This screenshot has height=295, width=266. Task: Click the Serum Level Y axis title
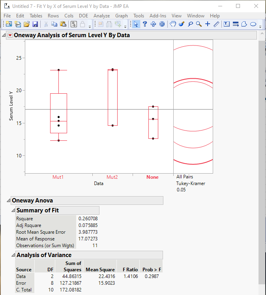click(x=11, y=106)
